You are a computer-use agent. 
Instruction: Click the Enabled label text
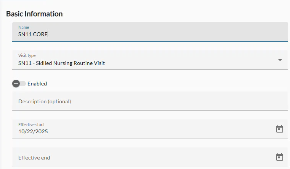coord(37,84)
